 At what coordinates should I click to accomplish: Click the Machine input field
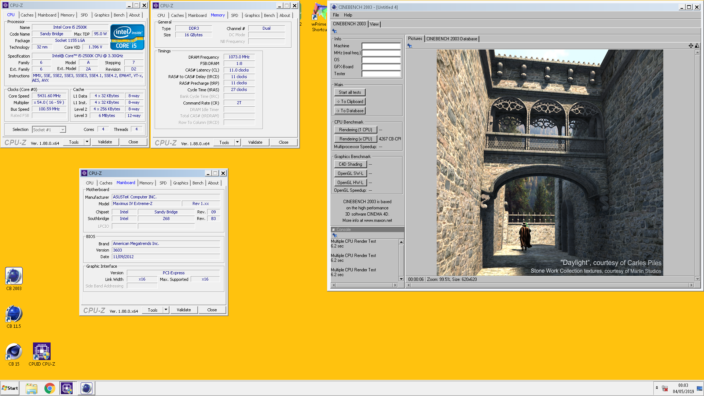coord(381,46)
